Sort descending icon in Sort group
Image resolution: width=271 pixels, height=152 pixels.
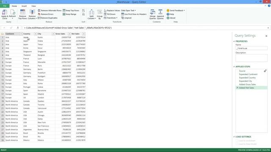[83, 14]
